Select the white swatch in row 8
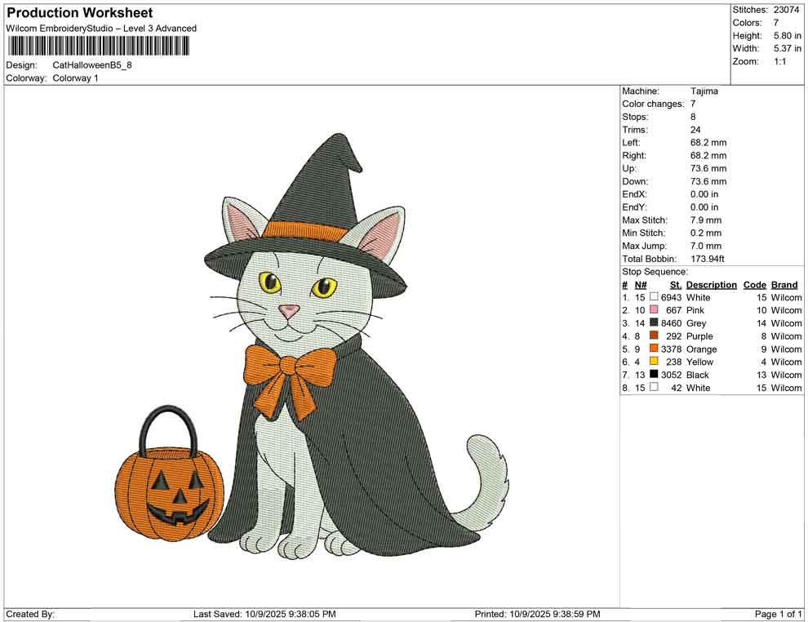The height and width of the screenshot is (622, 808). tap(654, 387)
